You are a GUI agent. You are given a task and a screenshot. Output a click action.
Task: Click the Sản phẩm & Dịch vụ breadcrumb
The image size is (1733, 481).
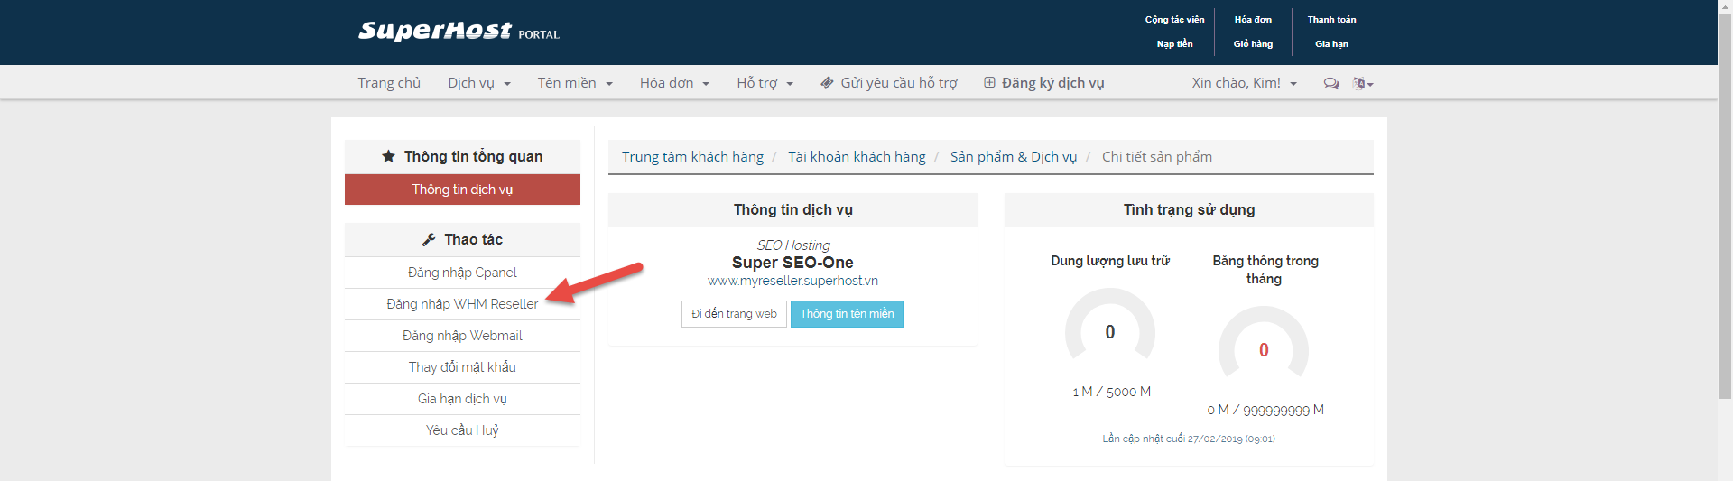point(1013,157)
